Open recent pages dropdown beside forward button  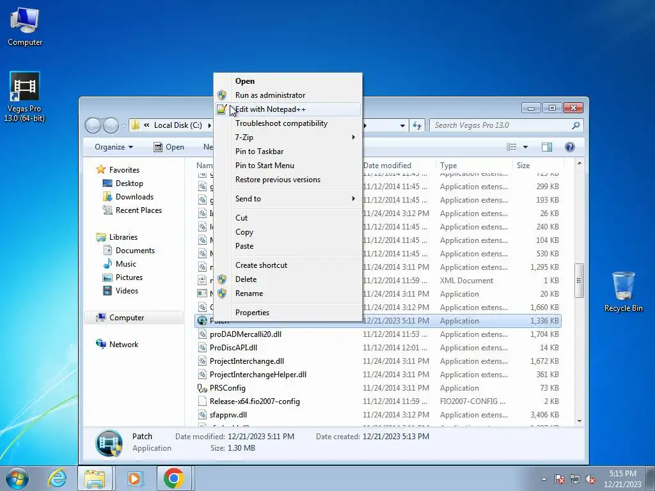click(x=123, y=125)
